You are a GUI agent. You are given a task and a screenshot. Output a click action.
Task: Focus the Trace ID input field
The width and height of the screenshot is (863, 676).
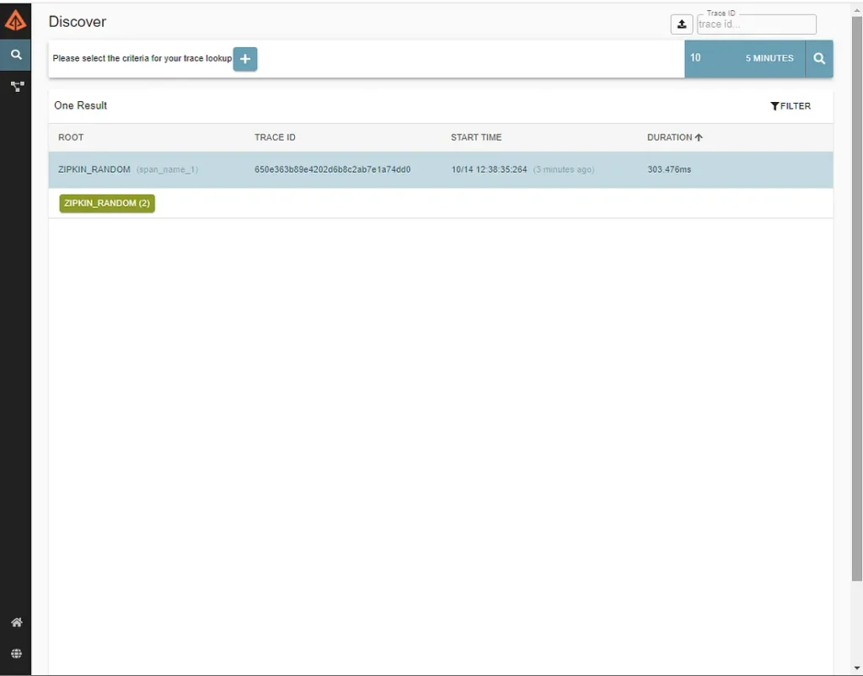coord(756,24)
